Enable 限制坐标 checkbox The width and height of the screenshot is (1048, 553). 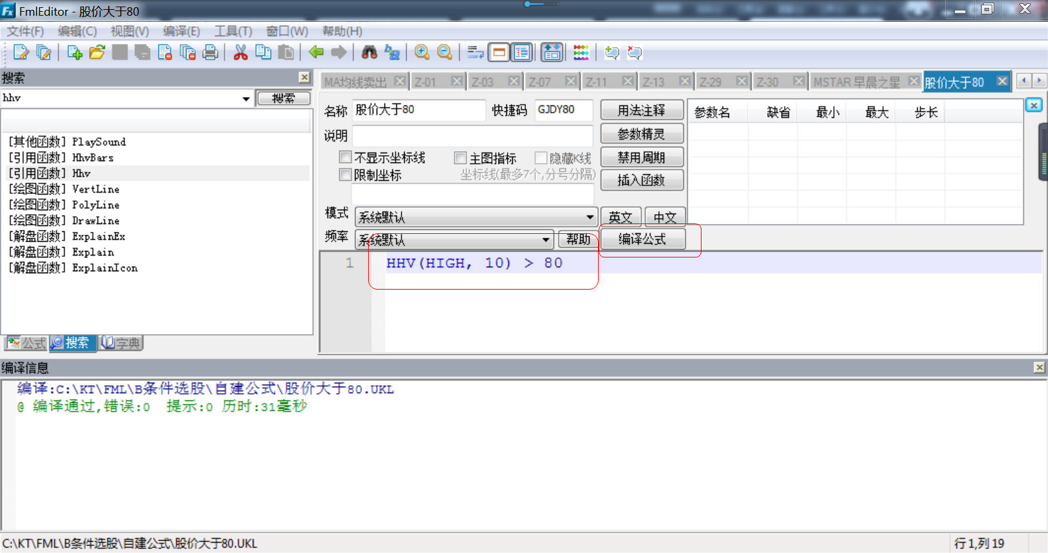(345, 174)
